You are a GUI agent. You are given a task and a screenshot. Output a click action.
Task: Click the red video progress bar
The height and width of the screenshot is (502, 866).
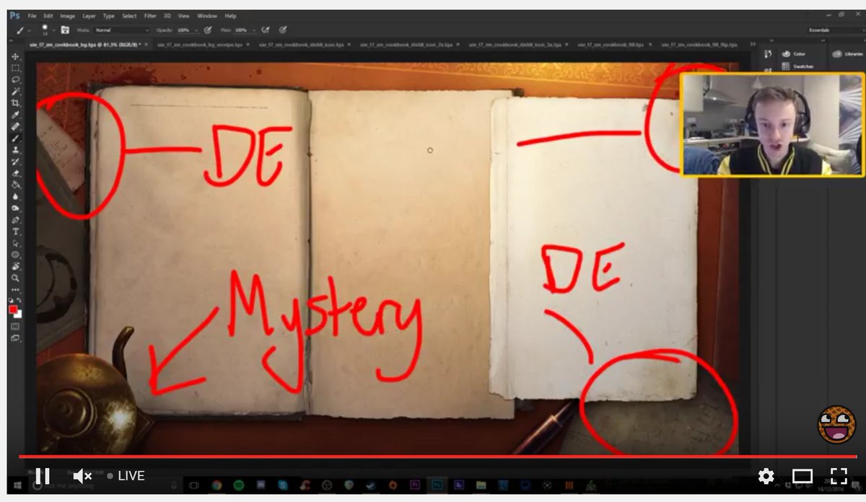[437, 456]
